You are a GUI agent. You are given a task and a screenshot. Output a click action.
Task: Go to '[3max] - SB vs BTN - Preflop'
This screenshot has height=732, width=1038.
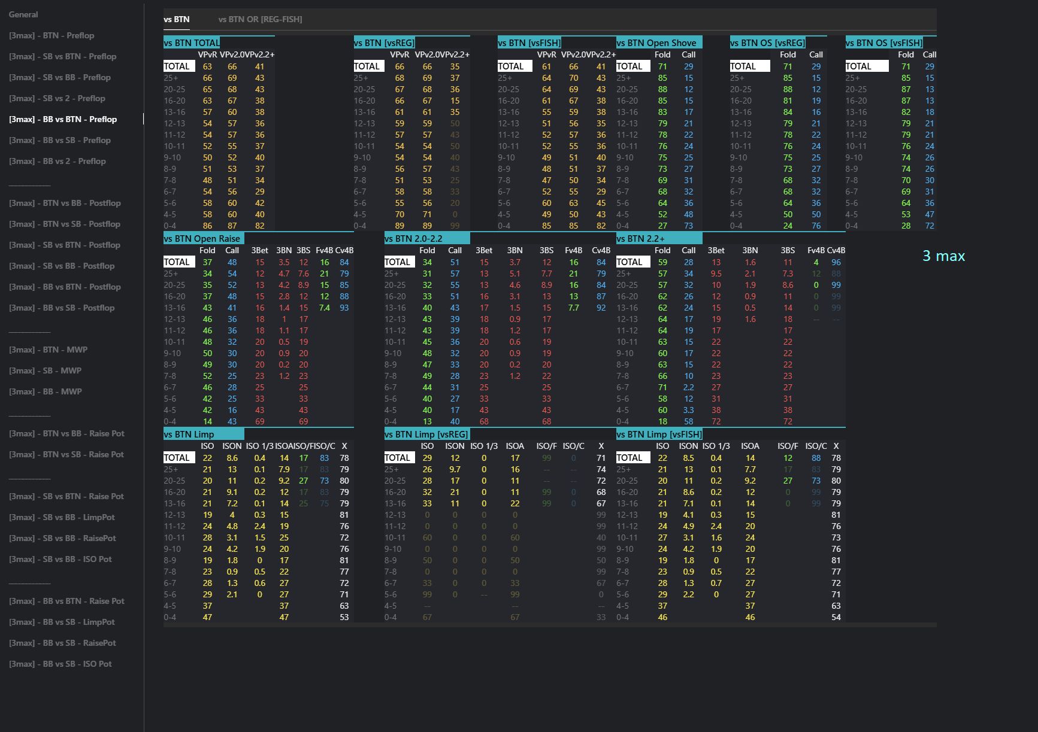point(62,56)
